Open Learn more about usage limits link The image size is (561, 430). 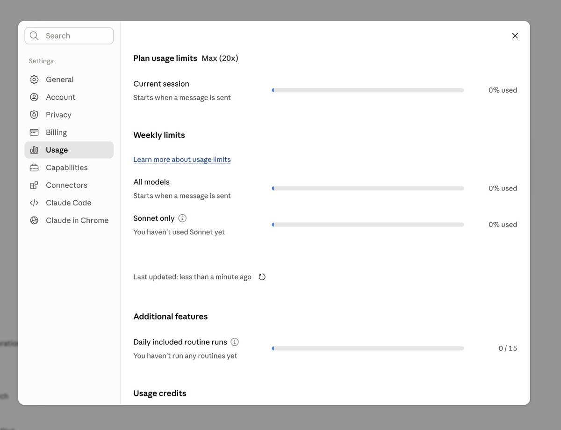pos(182,160)
